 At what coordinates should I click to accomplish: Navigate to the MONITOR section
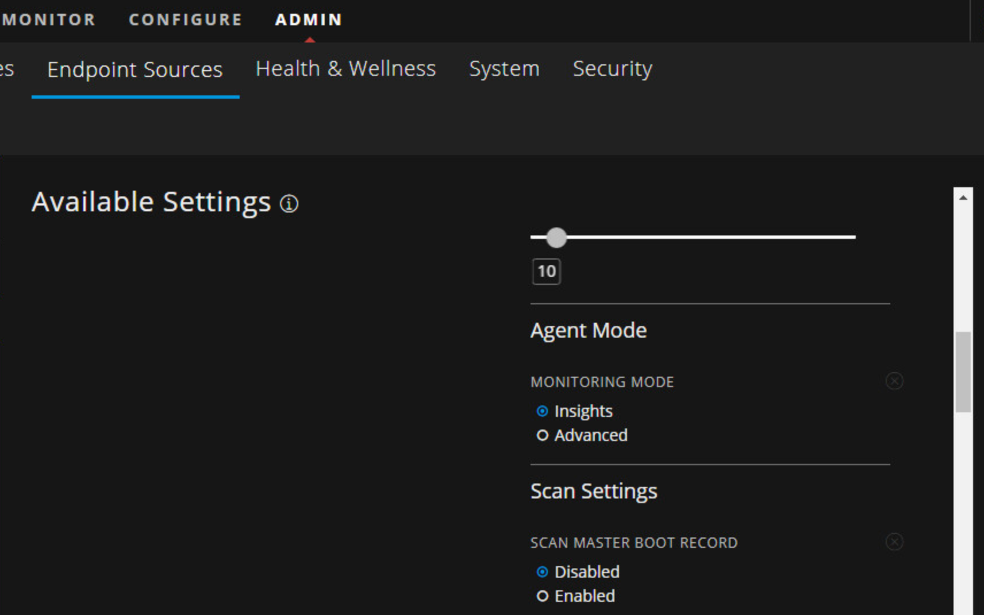(x=49, y=19)
